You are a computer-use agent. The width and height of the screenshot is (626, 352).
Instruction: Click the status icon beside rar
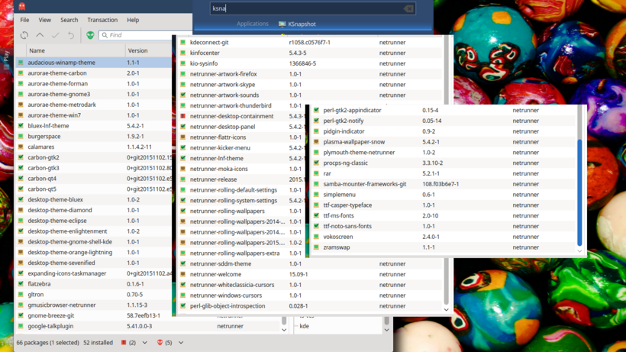pyautogui.click(x=316, y=173)
